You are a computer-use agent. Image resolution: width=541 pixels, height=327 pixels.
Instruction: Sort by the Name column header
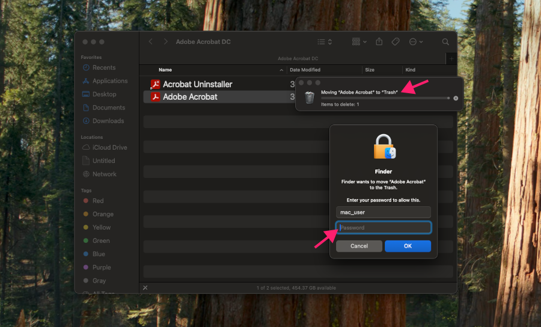165,70
